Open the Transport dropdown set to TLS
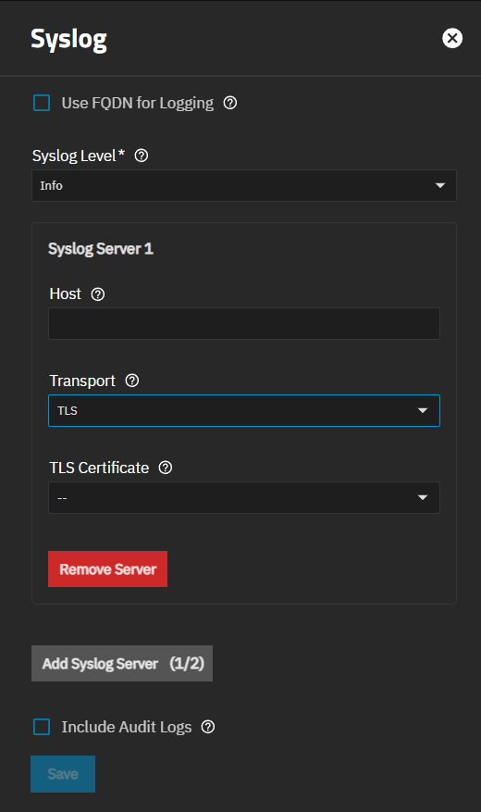This screenshot has width=481, height=812. (x=244, y=411)
